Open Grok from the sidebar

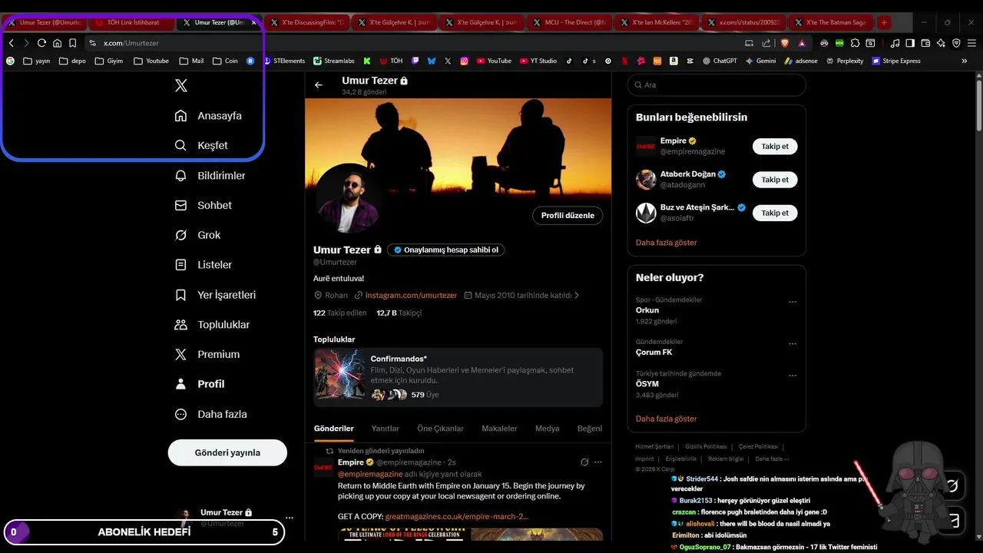tap(197, 235)
